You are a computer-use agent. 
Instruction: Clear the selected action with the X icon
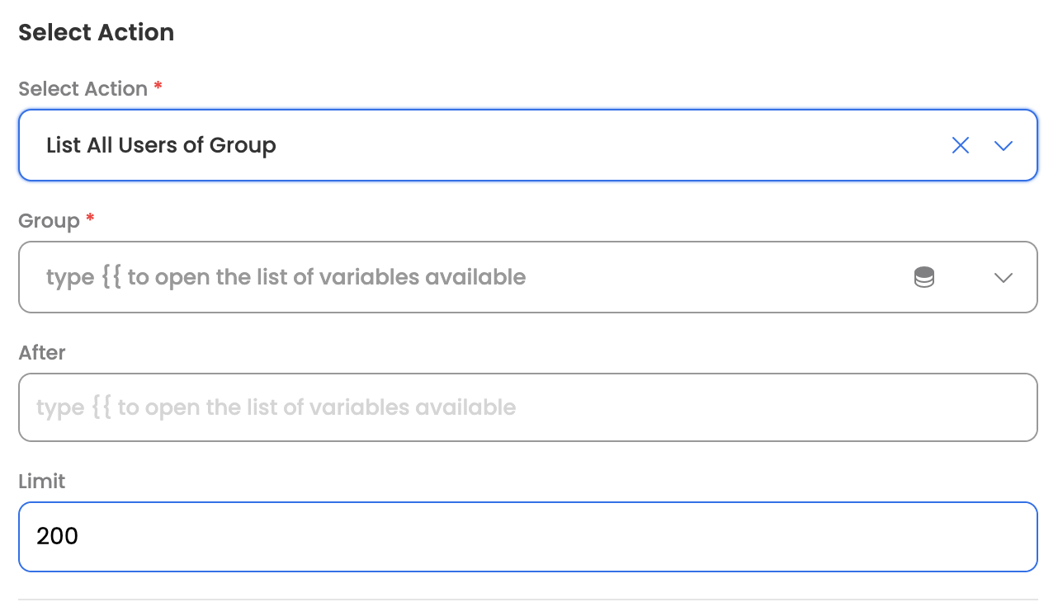[x=960, y=146]
